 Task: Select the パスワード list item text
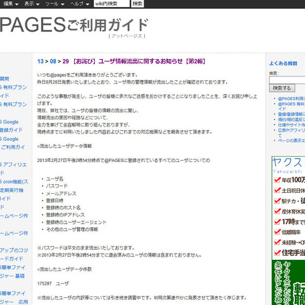pyautogui.click(x=57, y=186)
